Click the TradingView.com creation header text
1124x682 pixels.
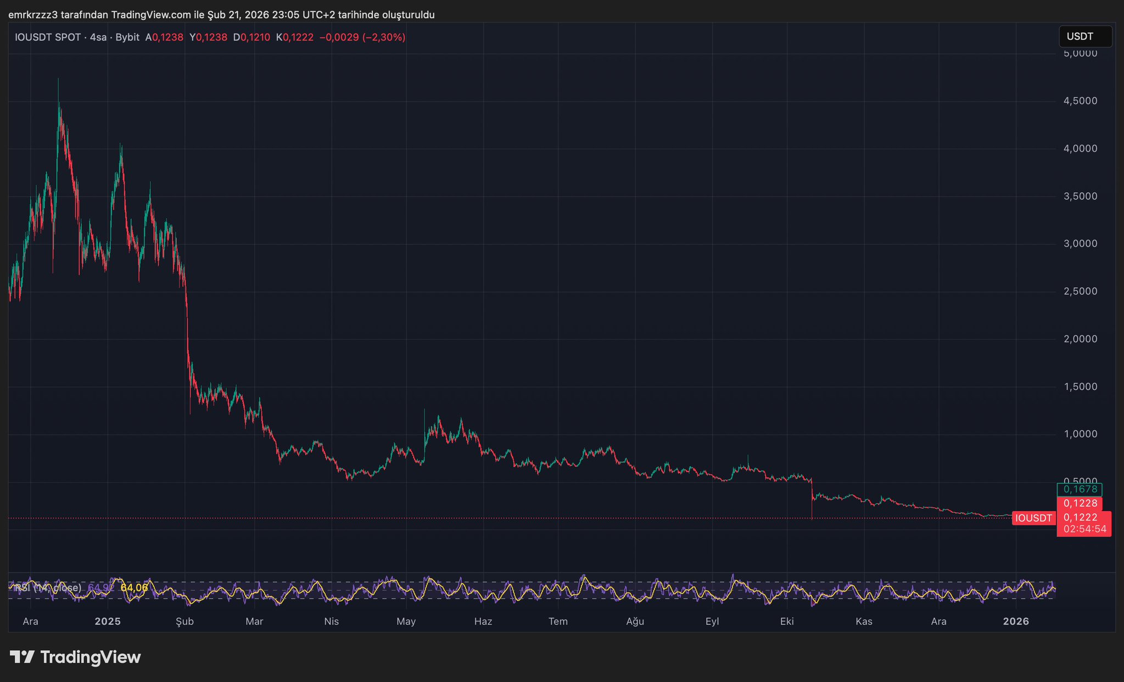point(221,15)
